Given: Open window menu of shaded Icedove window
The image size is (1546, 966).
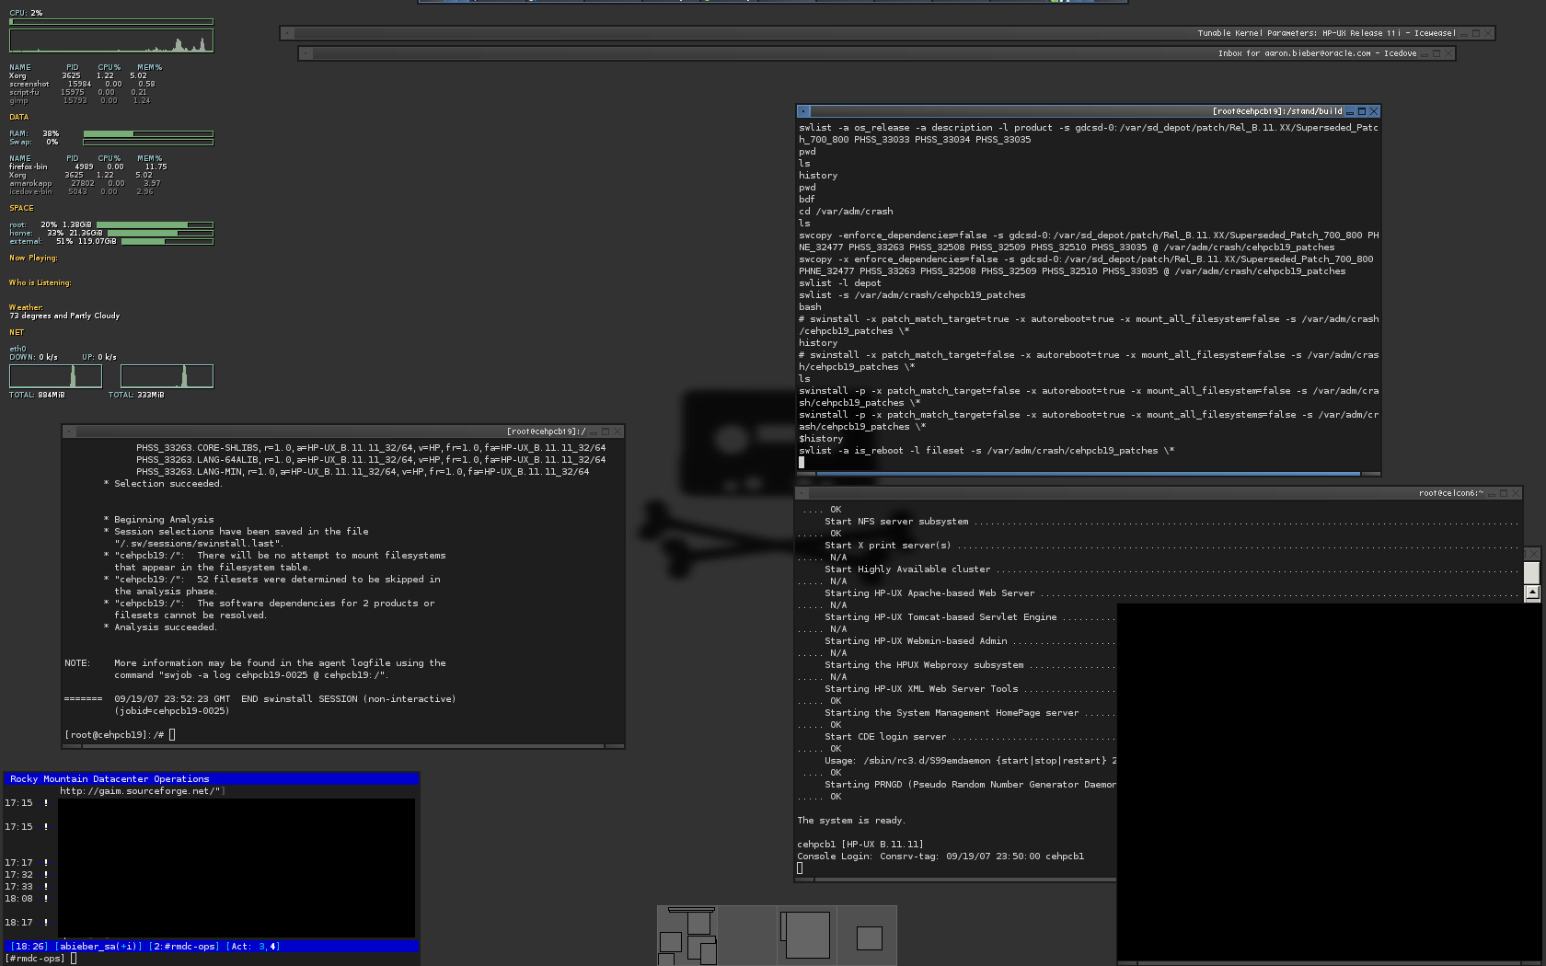Looking at the screenshot, I should tap(306, 53).
